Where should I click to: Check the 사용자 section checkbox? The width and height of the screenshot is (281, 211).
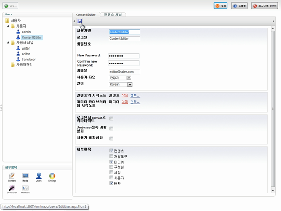[x=112, y=178]
